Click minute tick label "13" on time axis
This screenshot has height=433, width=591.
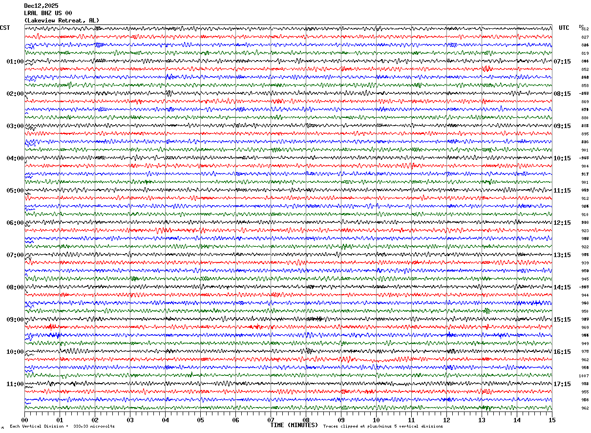coord(482,420)
